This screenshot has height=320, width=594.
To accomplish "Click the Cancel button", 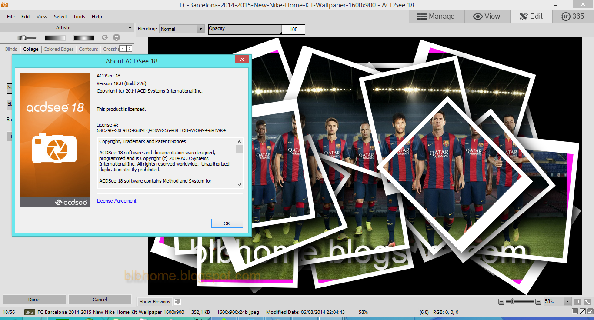I will pos(100,300).
